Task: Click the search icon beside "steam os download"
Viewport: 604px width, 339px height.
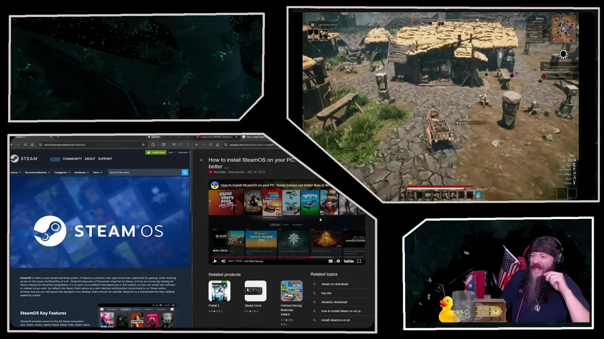Action: pos(314,284)
